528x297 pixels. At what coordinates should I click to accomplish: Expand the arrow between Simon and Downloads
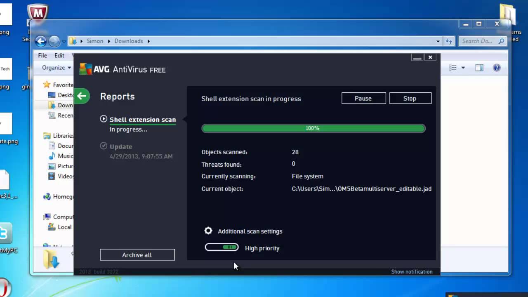109,41
